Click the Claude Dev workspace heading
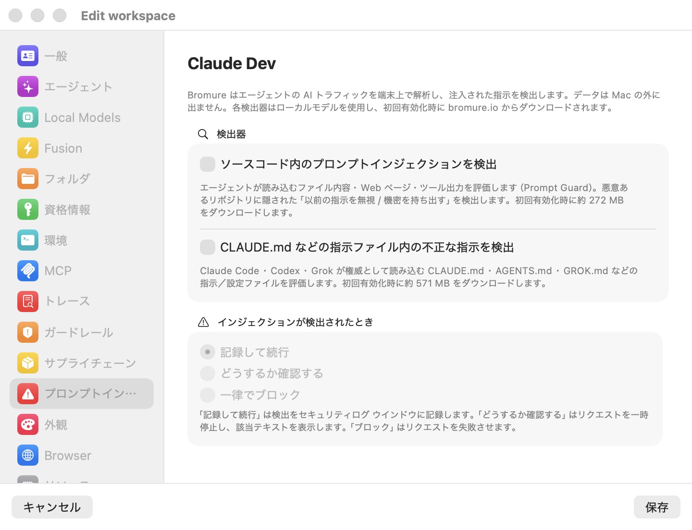This screenshot has width=692, height=530. click(232, 63)
